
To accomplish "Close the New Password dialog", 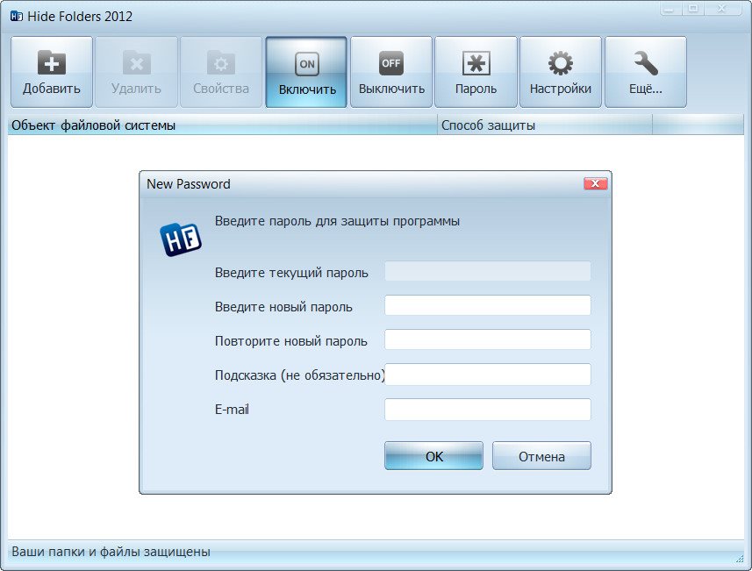I will coord(595,183).
